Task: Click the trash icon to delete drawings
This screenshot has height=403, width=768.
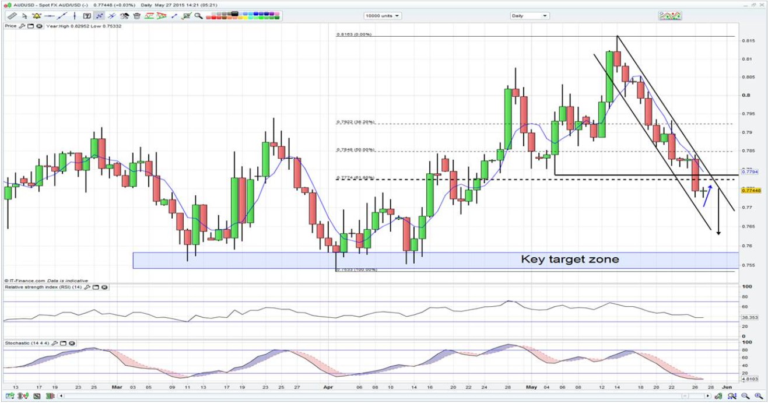Action: coord(136,16)
